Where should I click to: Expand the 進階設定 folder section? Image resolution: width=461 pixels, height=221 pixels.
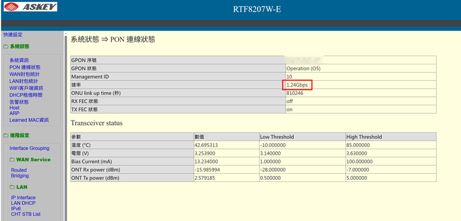coord(17,135)
